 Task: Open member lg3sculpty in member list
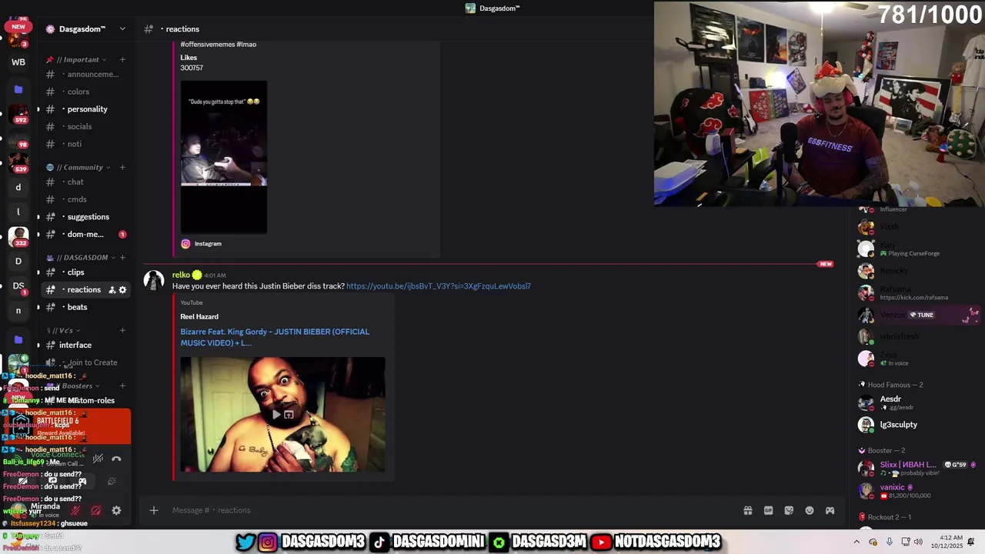pyautogui.click(x=916, y=425)
